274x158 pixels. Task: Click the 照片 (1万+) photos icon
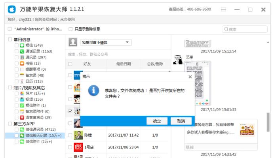point(22,94)
